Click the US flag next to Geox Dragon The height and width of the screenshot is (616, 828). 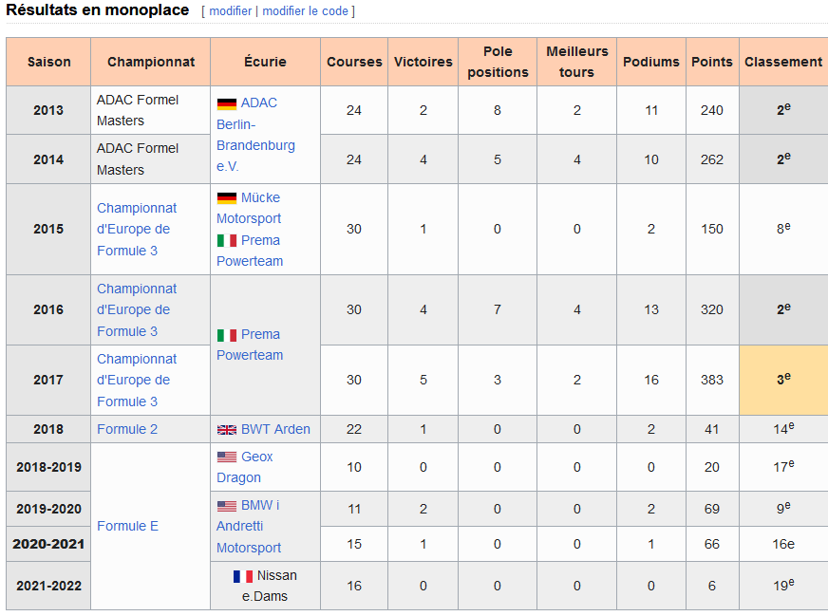227,457
